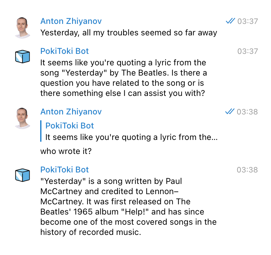271x255 pixels.
Task: Open PokiToki Bot name on last message
Action: point(64,170)
